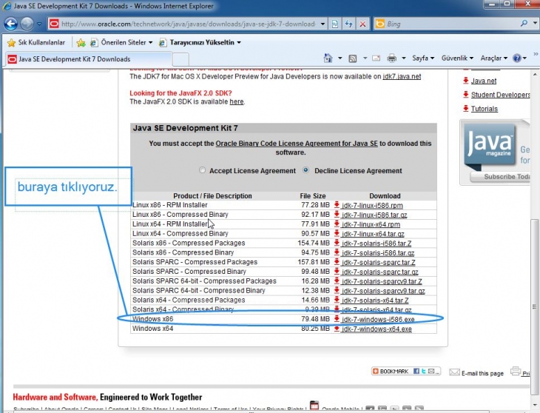Click the Home icon in the command bar
The image size is (540, 413).
328,58
